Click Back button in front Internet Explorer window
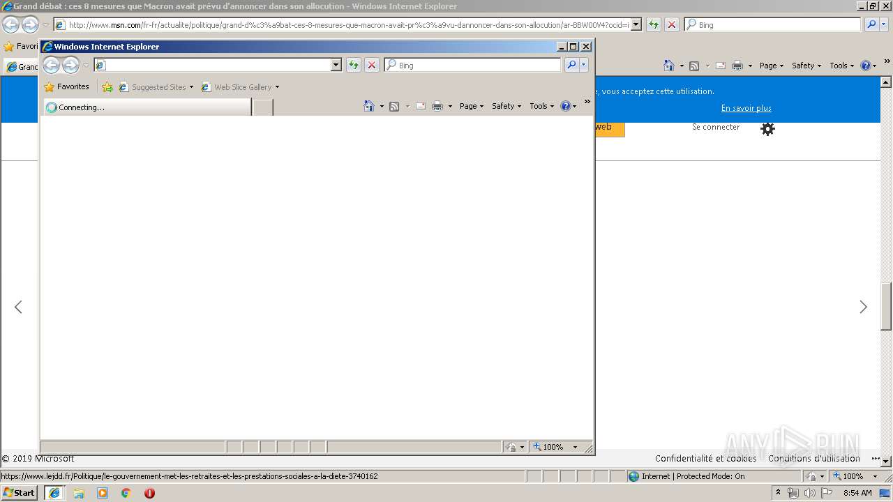The height and width of the screenshot is (502, 893). coord(51,66)
